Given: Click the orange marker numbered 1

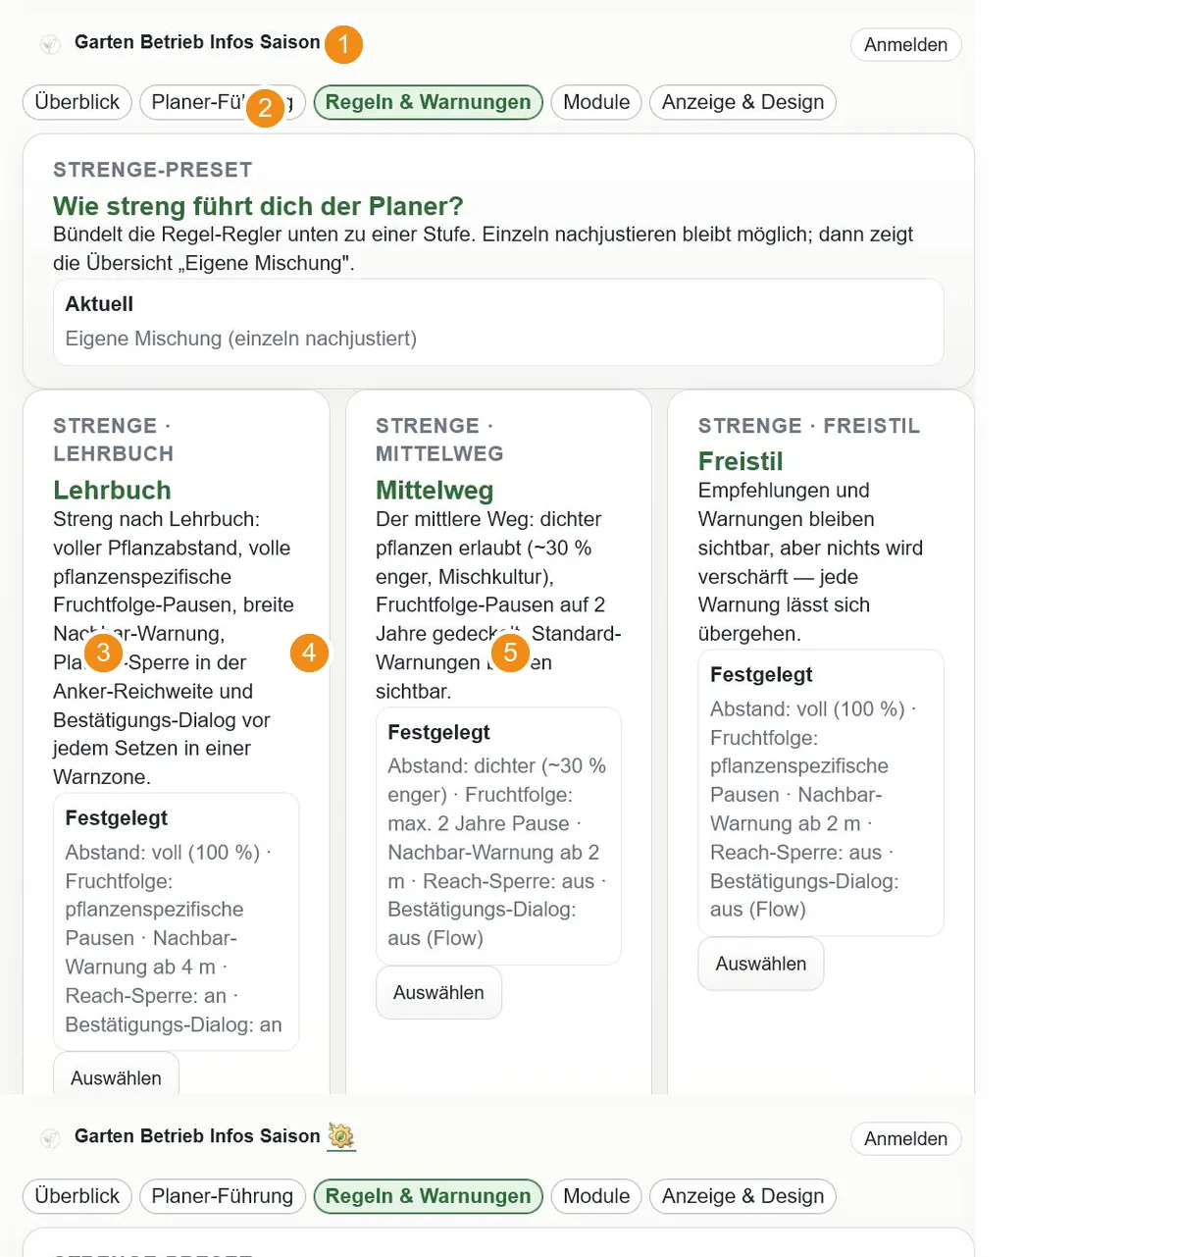Looking at the screenshot, I should tap(343, 44).
